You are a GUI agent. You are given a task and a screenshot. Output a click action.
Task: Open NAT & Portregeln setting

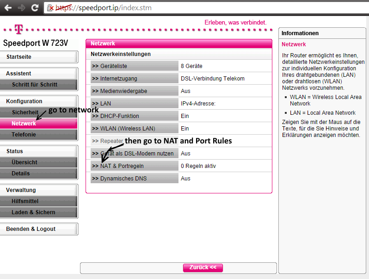pyautogui.click(x=135, y=166)
